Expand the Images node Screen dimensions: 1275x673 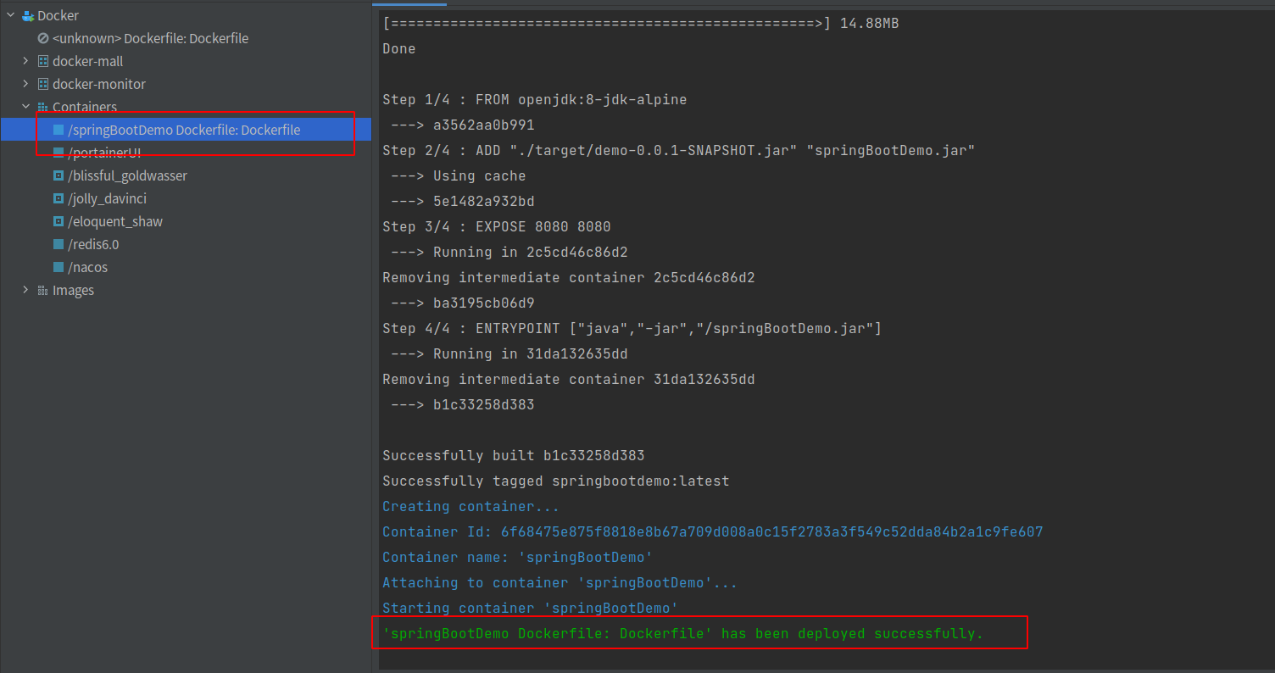pos(25,290)
